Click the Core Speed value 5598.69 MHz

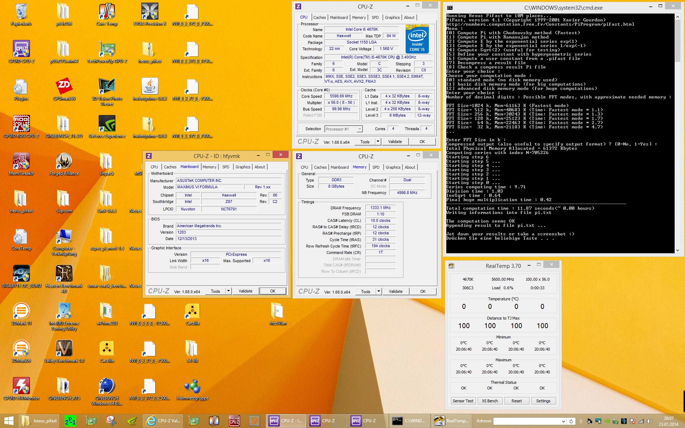tap(341, 96)
